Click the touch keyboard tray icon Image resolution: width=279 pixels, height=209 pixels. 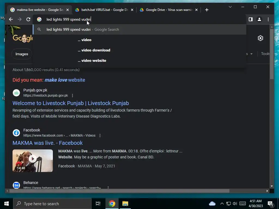tap(242, 204)
